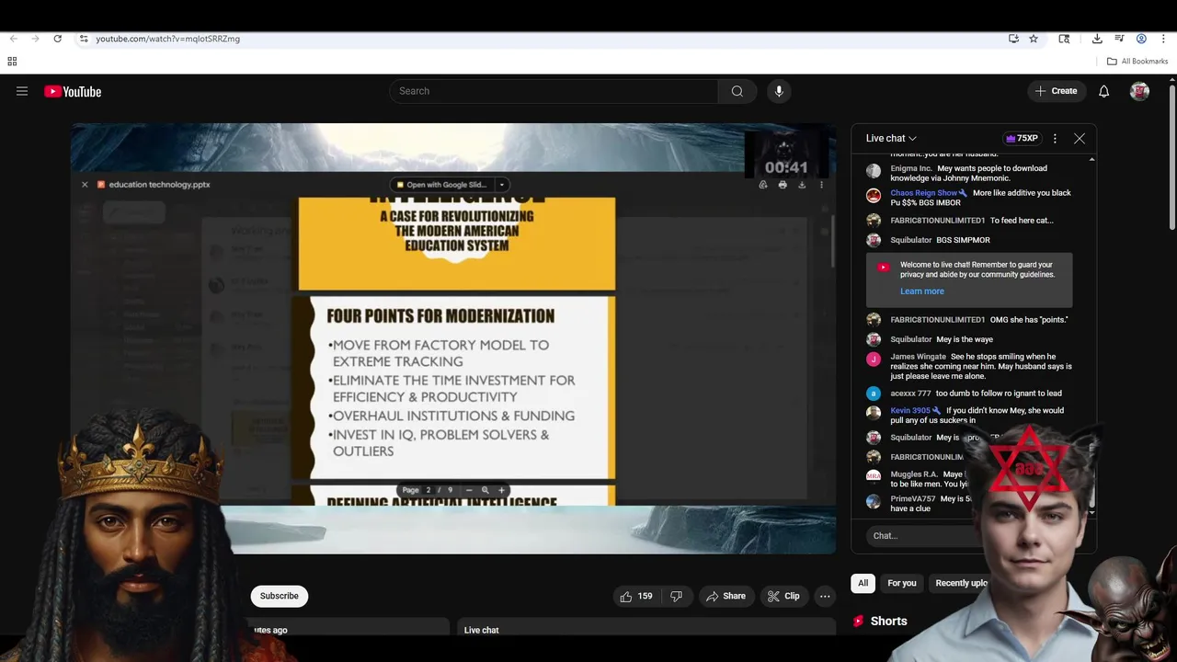Go back in the browser
1177x662 pixels.
[x=13, y=39]
